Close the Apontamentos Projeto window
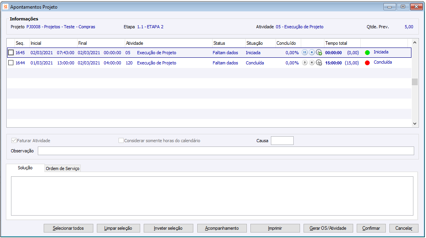 [416, 7]
